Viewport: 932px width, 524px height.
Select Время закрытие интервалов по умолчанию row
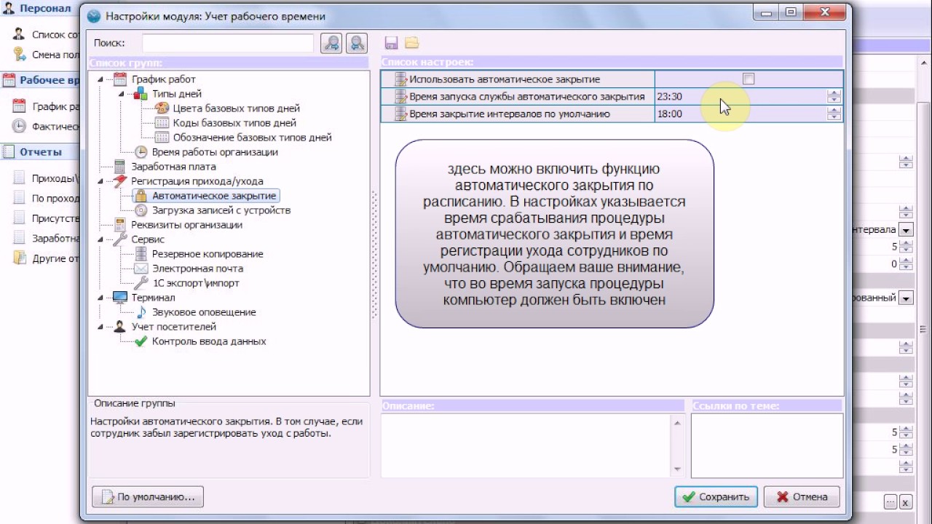[612, 114]
